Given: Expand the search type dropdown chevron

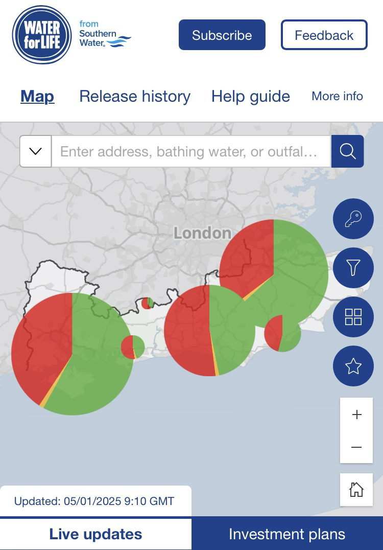Looking at the screenshot, I should coord(36,151).
